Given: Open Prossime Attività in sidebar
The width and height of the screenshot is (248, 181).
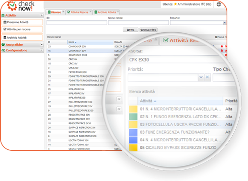Looking at the screenshot, I should 22,22.
